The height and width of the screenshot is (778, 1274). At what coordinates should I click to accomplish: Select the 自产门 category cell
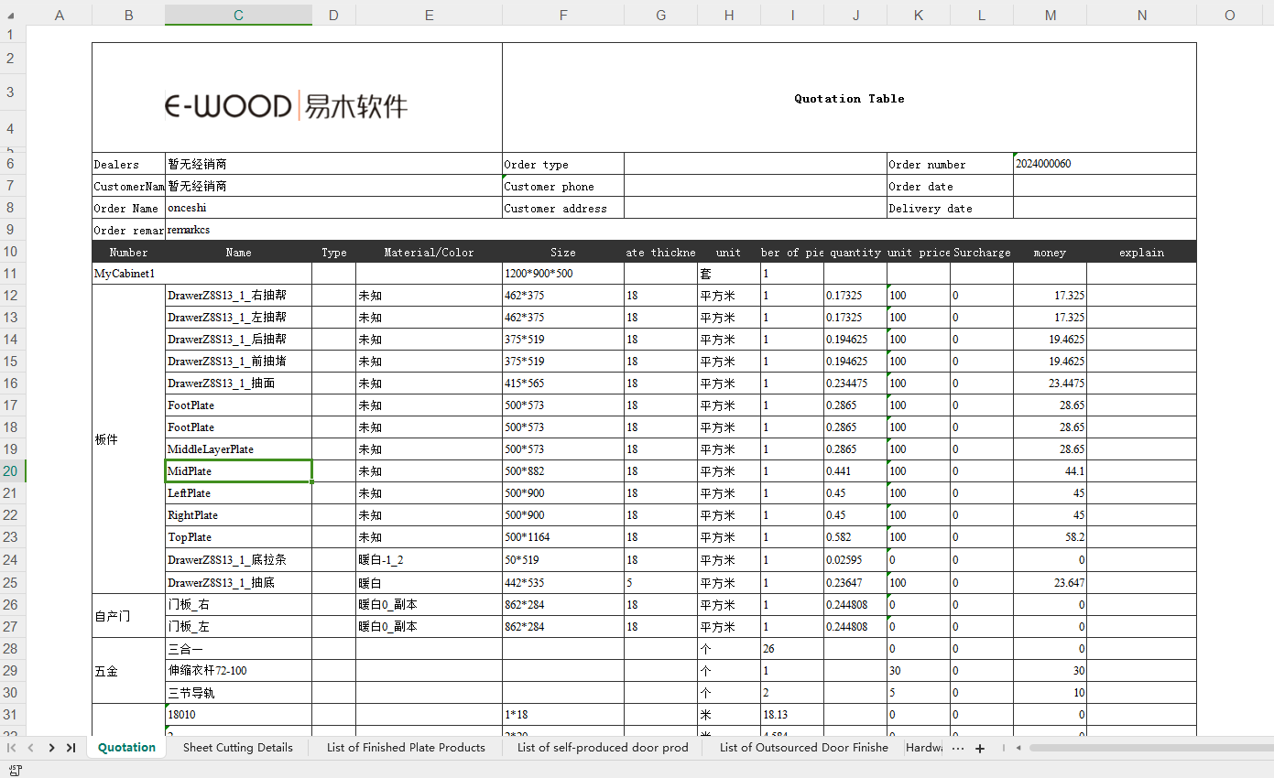click(x=128, y=616)
